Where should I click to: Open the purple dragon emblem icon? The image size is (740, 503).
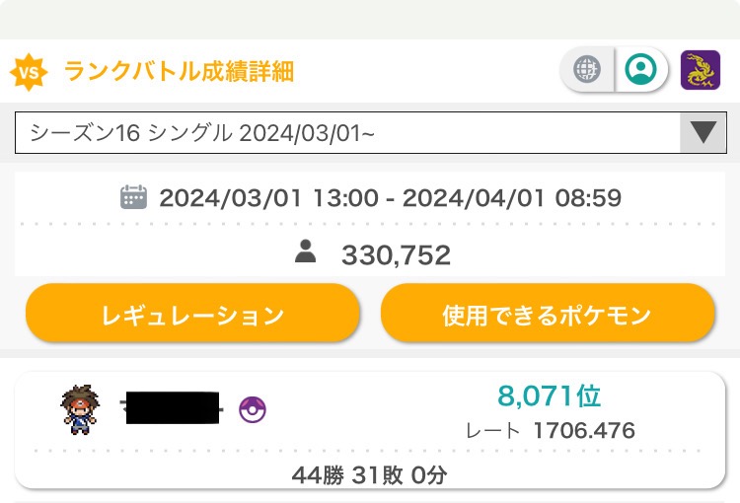(701, 71)
